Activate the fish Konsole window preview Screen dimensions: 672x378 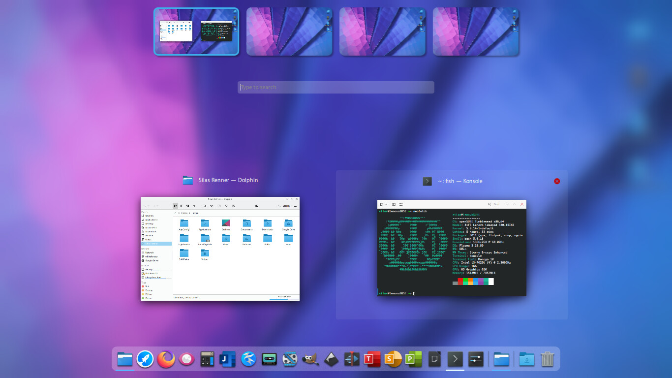(x=452, y=248)
